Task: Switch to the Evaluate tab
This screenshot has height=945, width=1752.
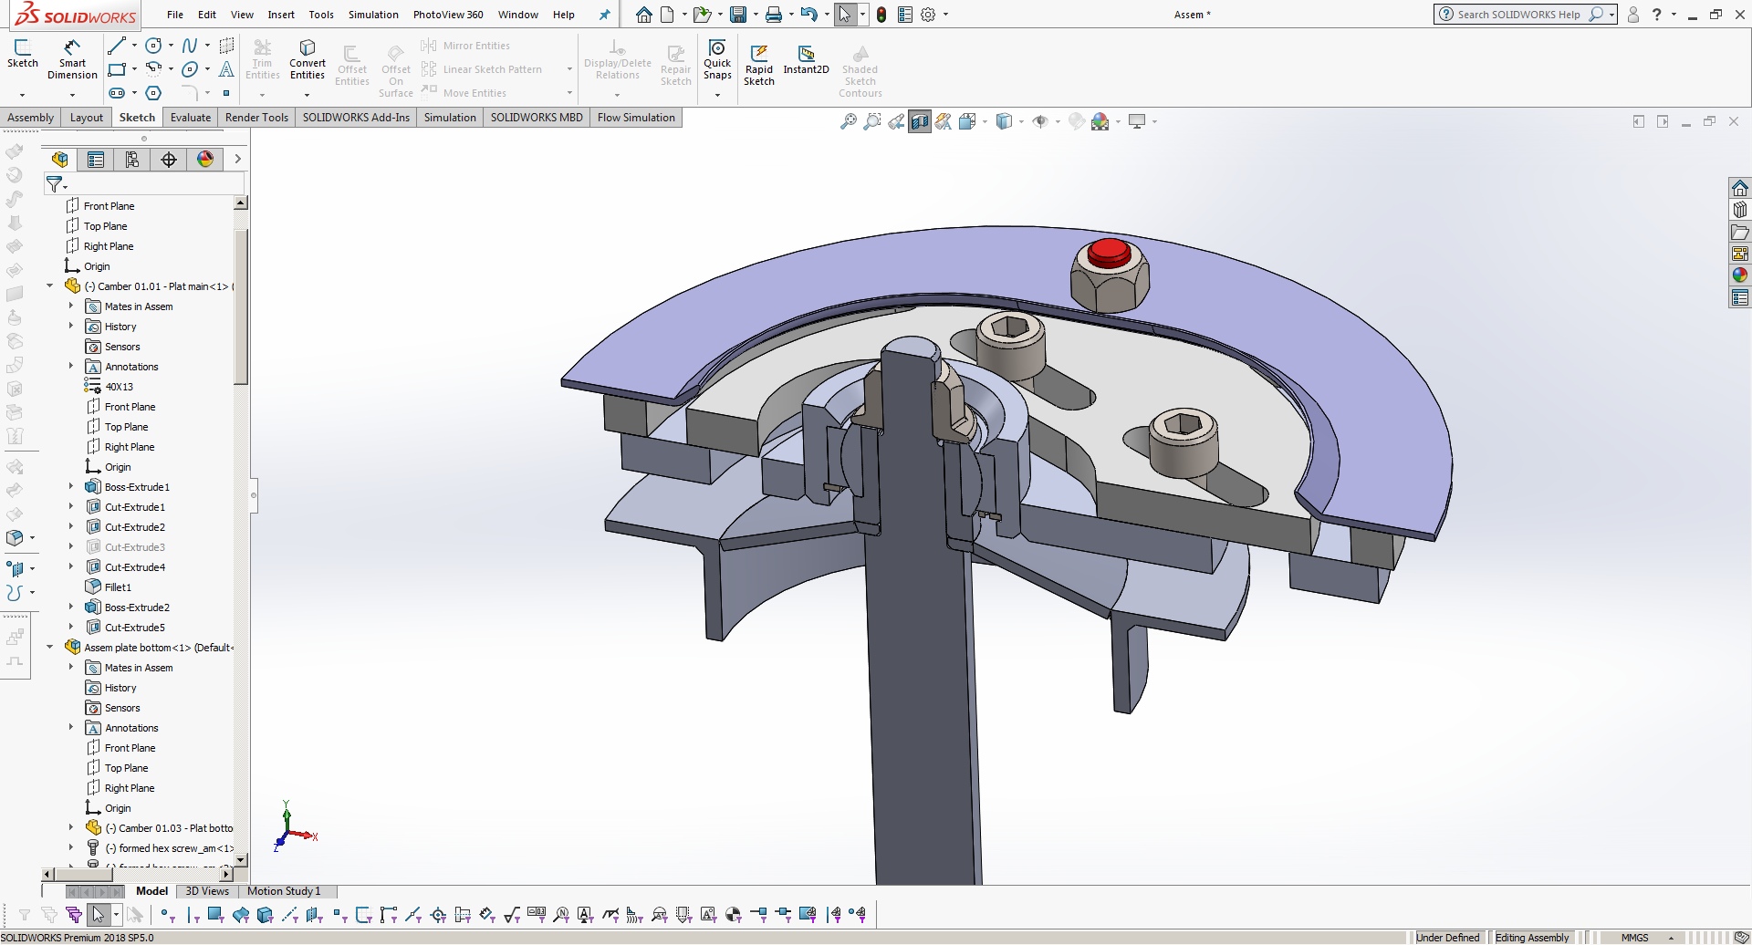Action: [x=191, y=118]
